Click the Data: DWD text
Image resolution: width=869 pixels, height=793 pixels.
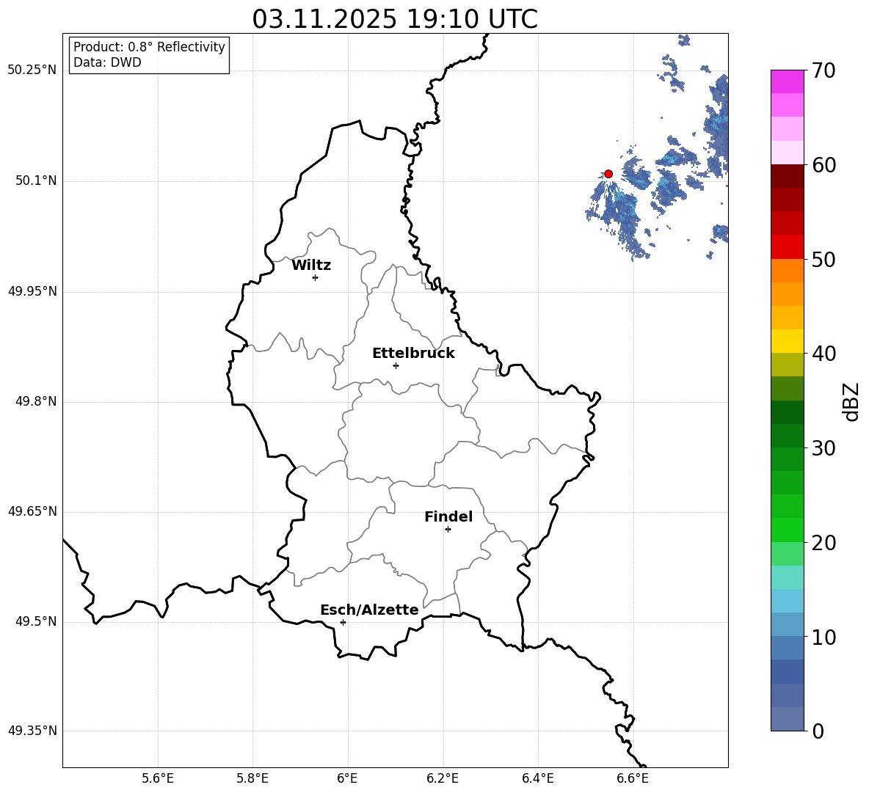(x=107, y=62)
